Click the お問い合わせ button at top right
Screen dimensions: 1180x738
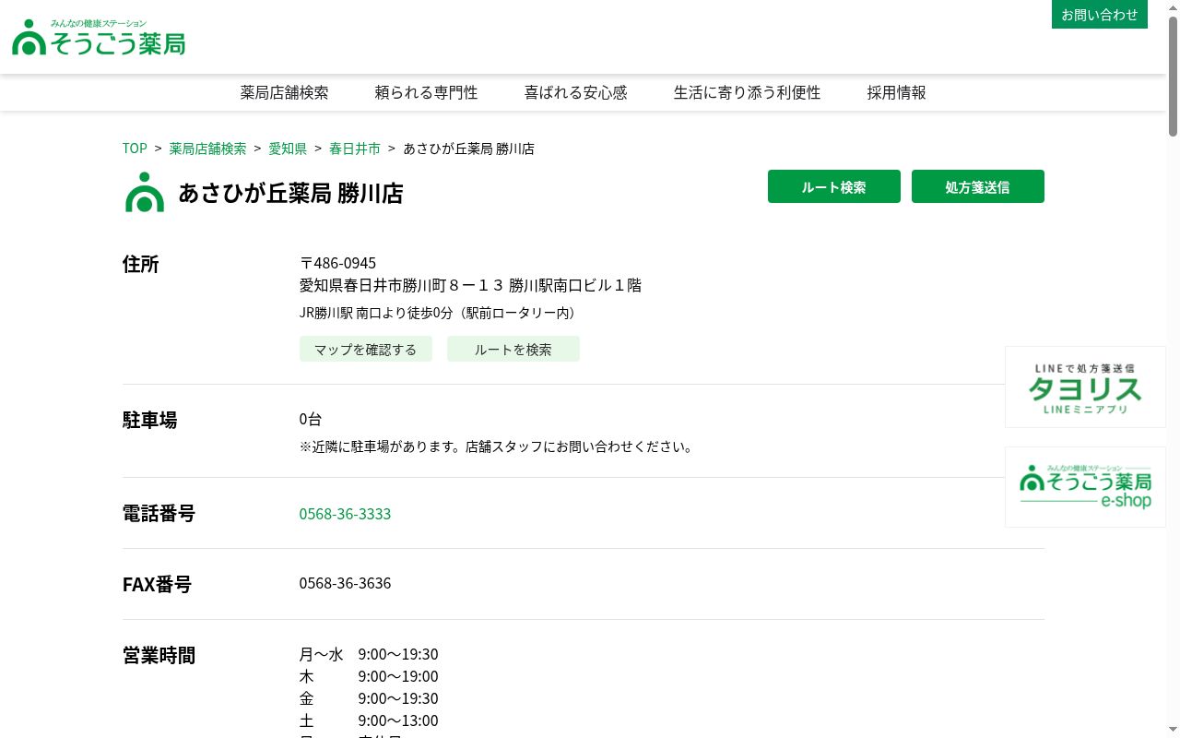tap(1100, 15)
